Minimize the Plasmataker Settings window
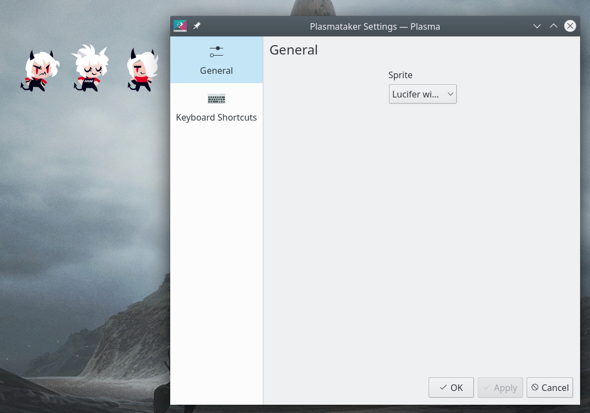 [537, 26]
